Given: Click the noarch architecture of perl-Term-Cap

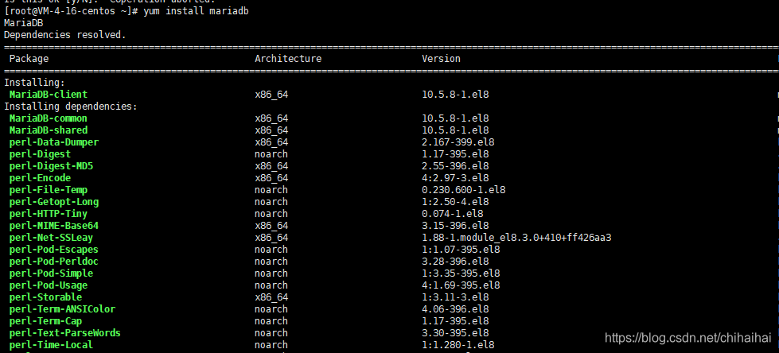Looking at the screenshot, I should point(271,320).
